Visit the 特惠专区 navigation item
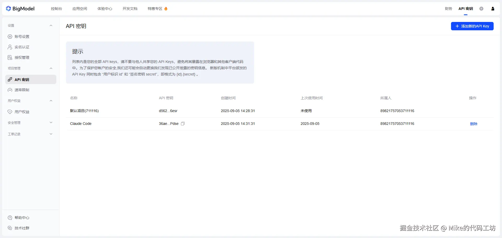Image resolution: width=502 pixels, height=238 pixels. click(155, 9)
